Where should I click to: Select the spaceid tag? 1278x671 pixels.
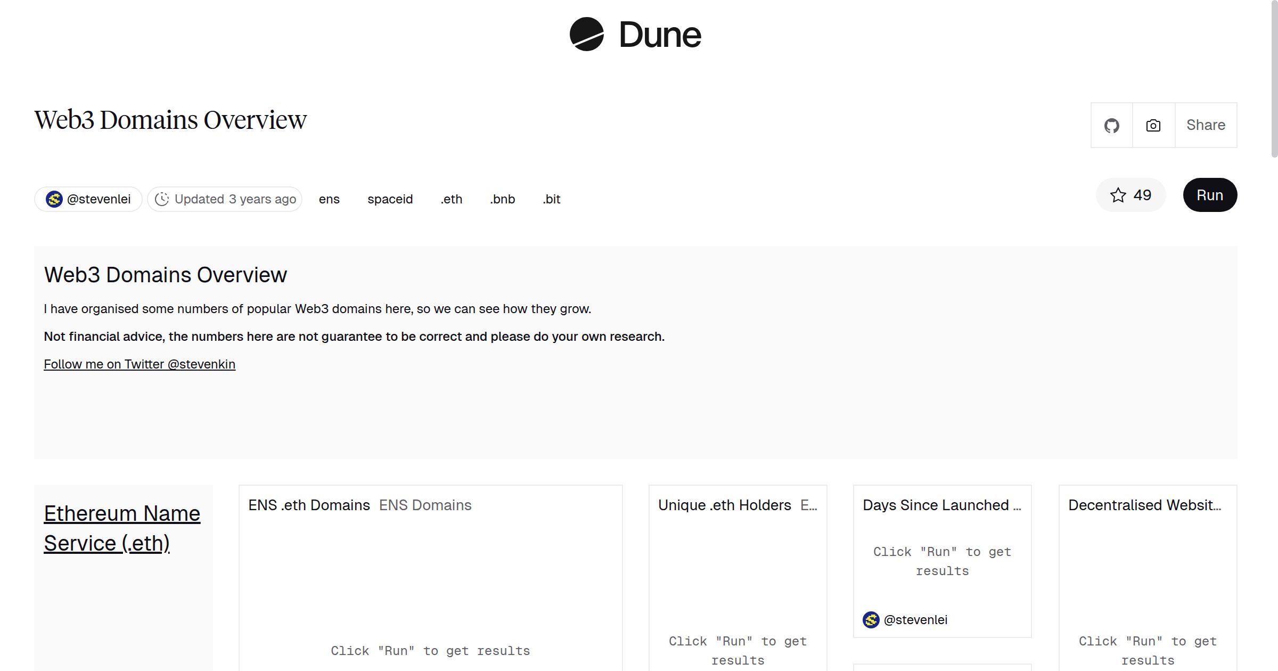click(390, 199)
